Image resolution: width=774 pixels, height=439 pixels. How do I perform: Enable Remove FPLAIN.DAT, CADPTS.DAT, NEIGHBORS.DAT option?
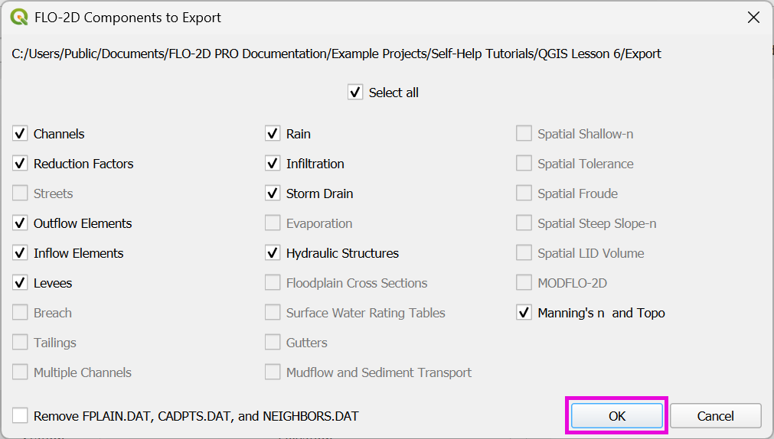pos(20,416)
